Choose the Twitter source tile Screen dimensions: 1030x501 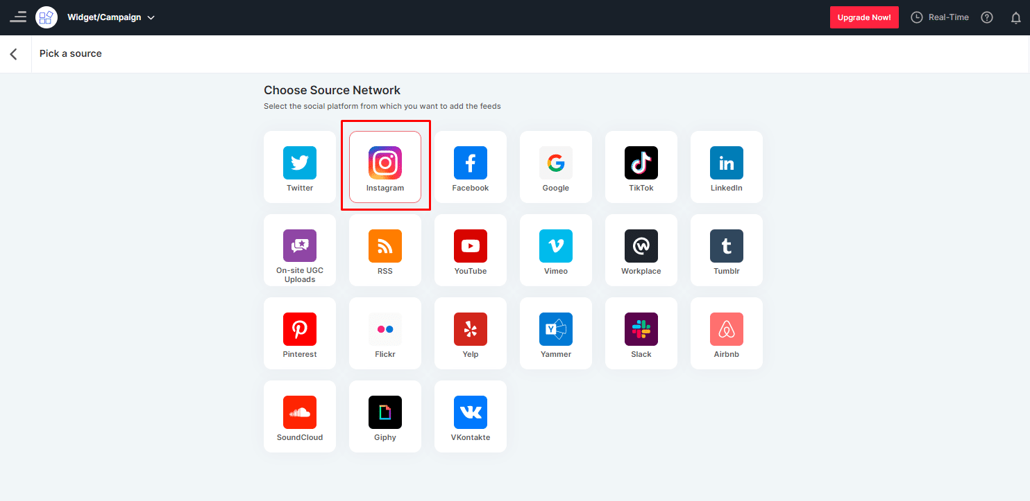pos(300,166)
